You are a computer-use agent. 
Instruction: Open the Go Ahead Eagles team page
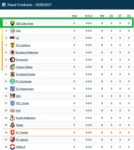coord(25,74)
